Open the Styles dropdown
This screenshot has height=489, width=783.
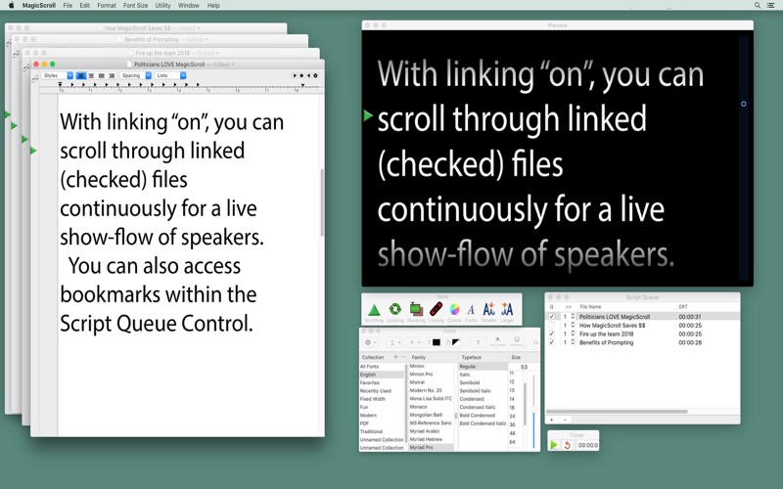coord(58,75)
